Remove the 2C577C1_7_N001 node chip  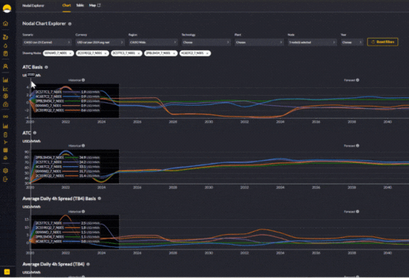pyautogui.click(x=138, y=53)
